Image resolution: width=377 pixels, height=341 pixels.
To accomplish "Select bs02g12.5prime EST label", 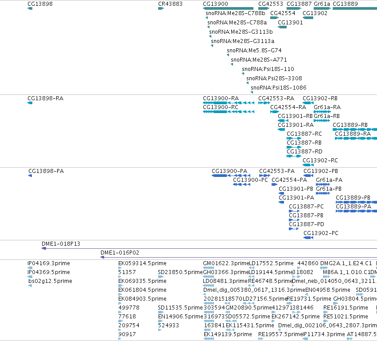I will (x=50, y=281).
